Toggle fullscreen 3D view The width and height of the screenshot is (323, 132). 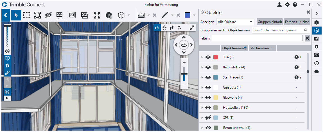tap(192, 28)
